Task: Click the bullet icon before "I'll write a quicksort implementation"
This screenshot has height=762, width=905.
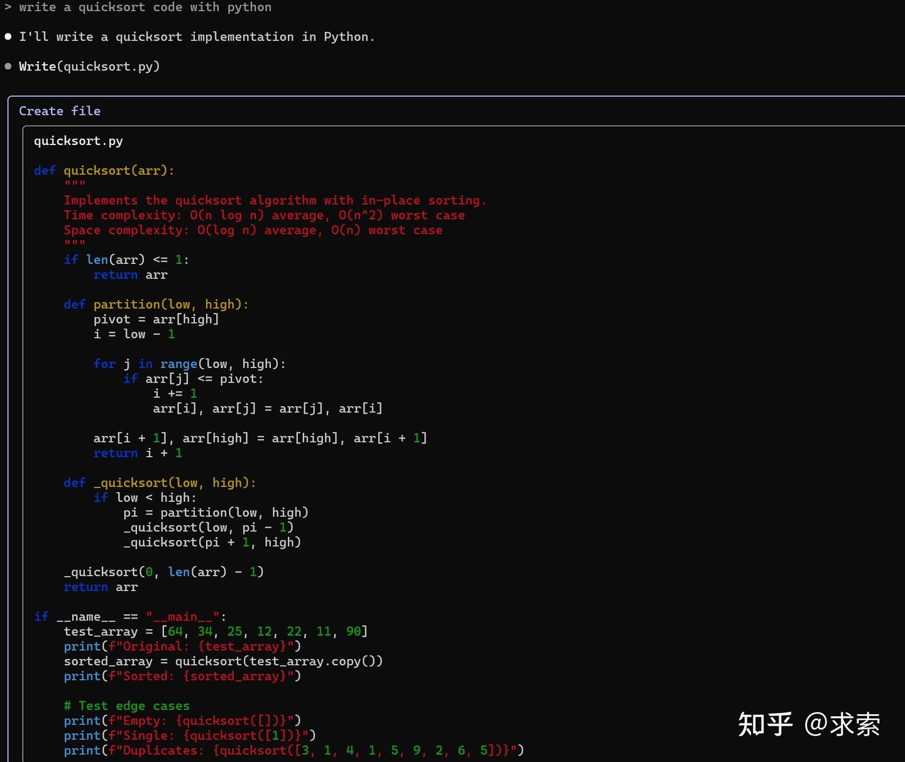Action: [x=7, y=36]
